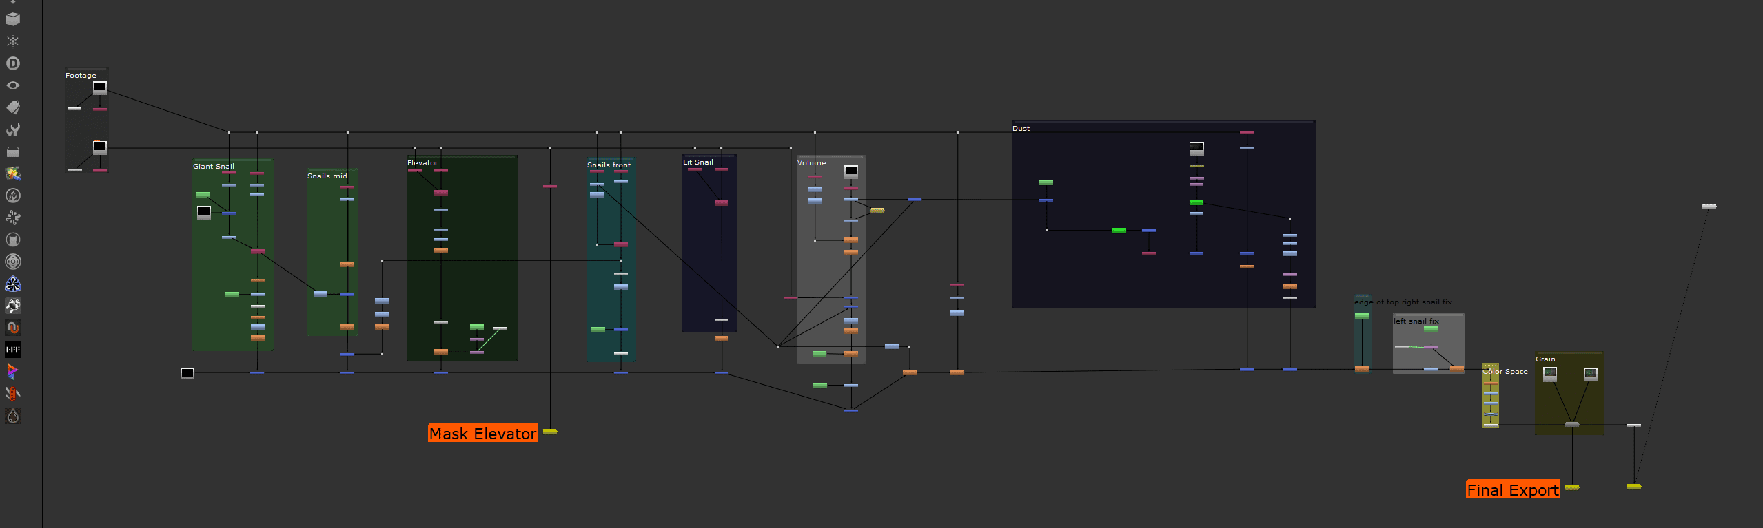Screen dimensions: 1763x528
Task: Open the MetaData tag icon menu
Action: pos(12,107)
